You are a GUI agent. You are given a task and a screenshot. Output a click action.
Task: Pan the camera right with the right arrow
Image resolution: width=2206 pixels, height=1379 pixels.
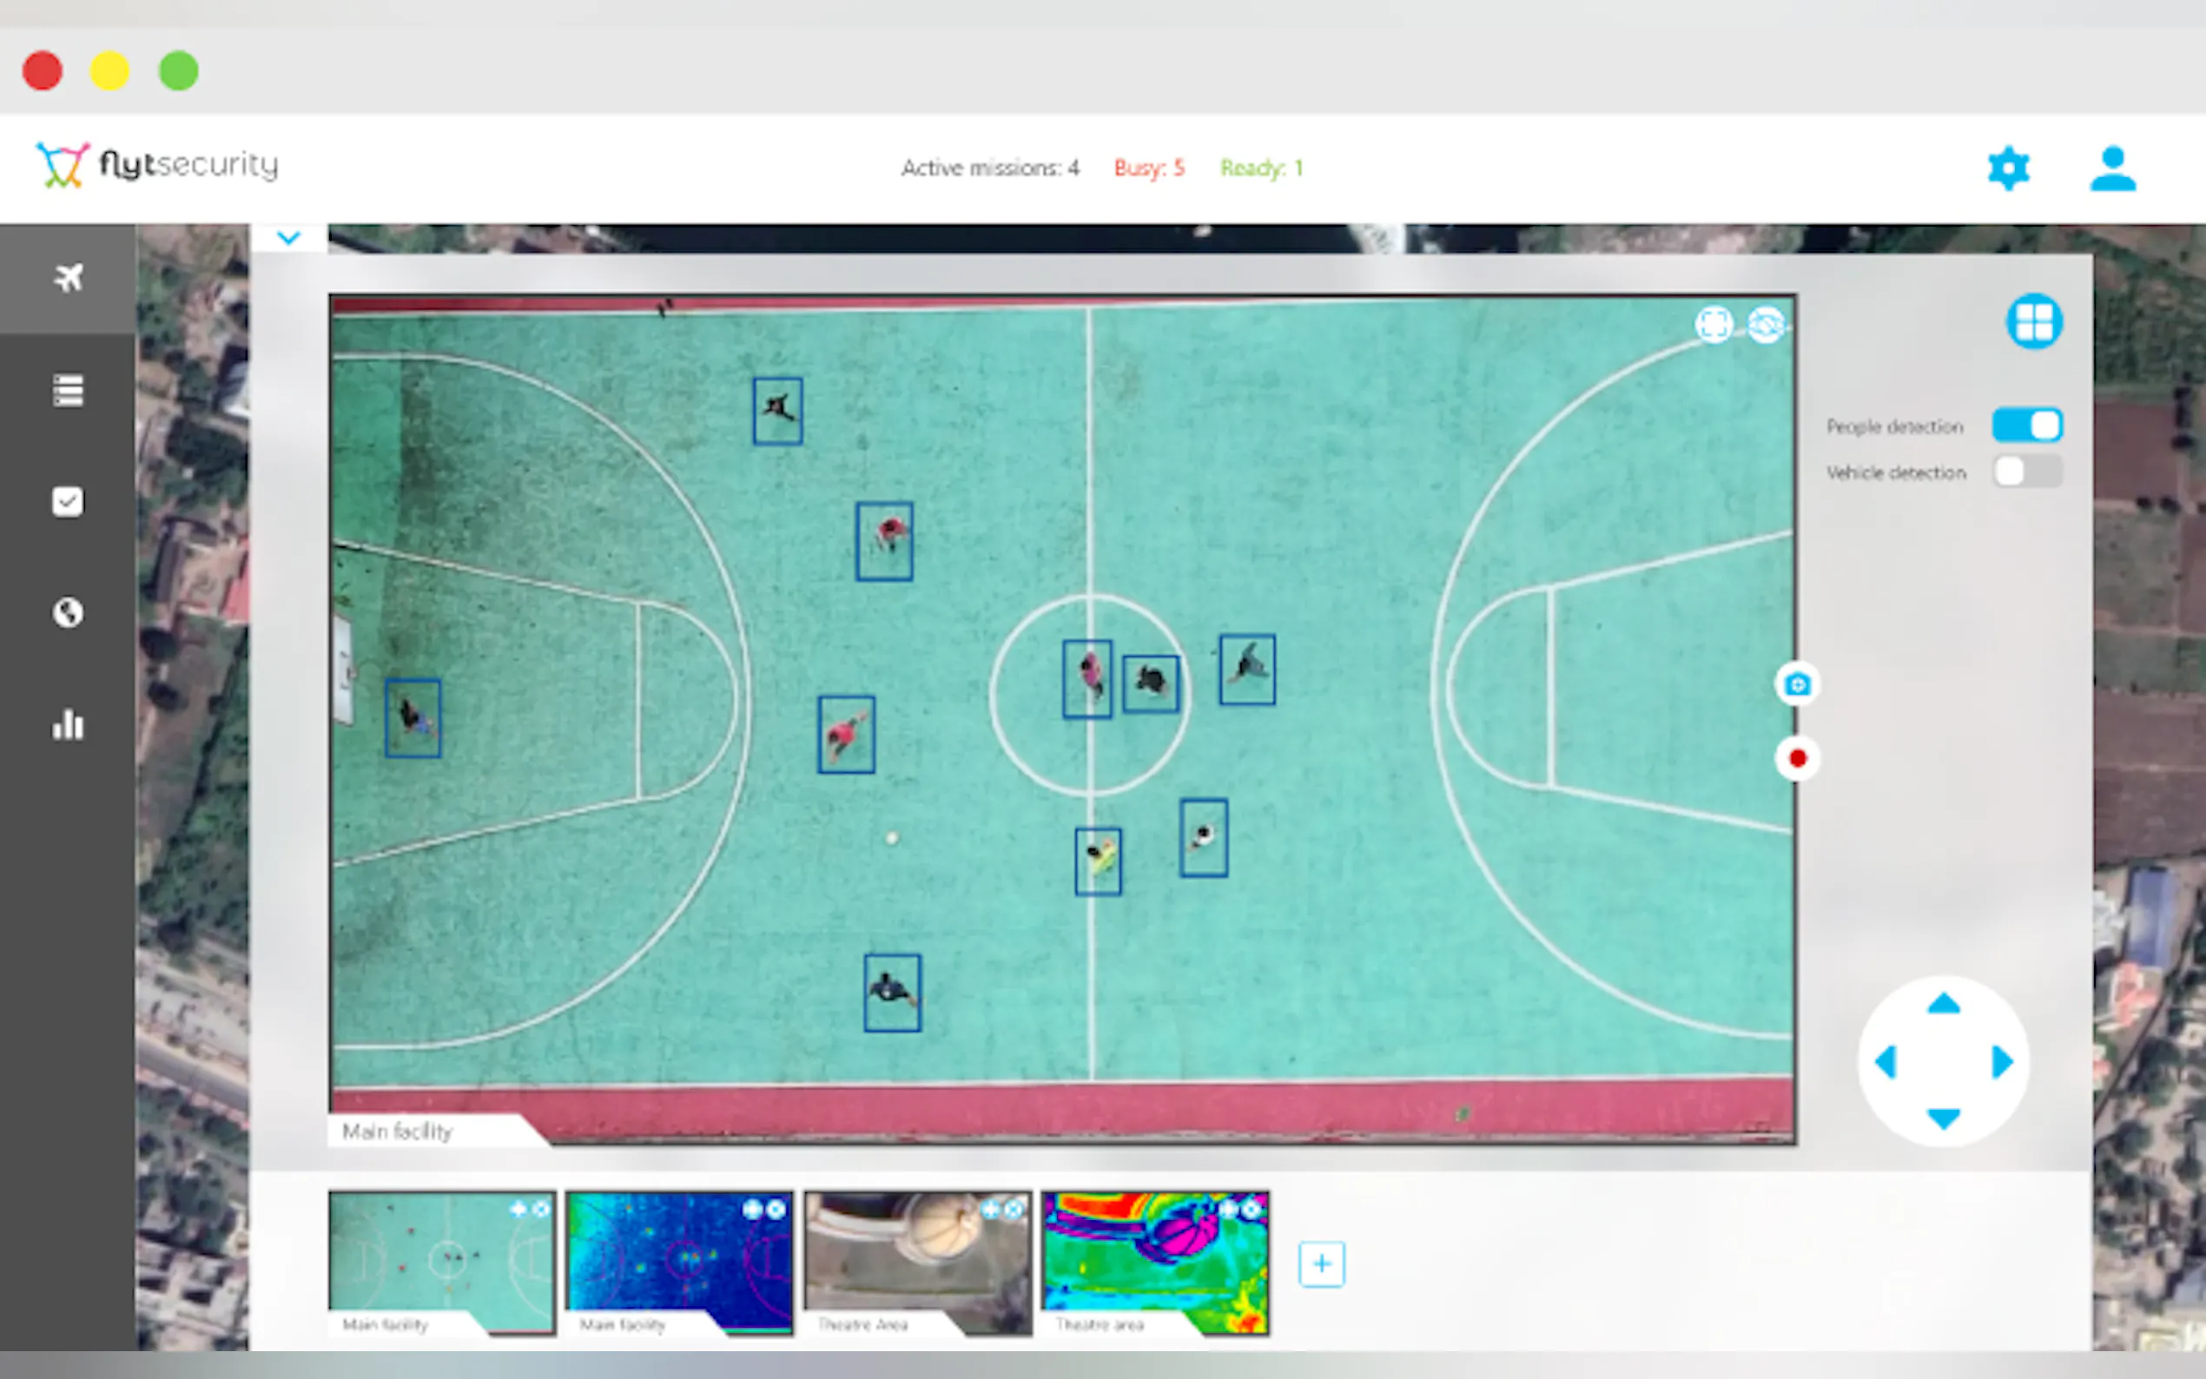(2002, 1062)
